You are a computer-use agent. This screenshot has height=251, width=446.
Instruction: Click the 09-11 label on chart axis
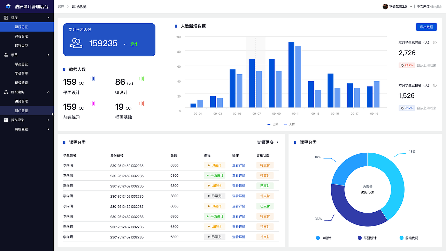point(295,114)
